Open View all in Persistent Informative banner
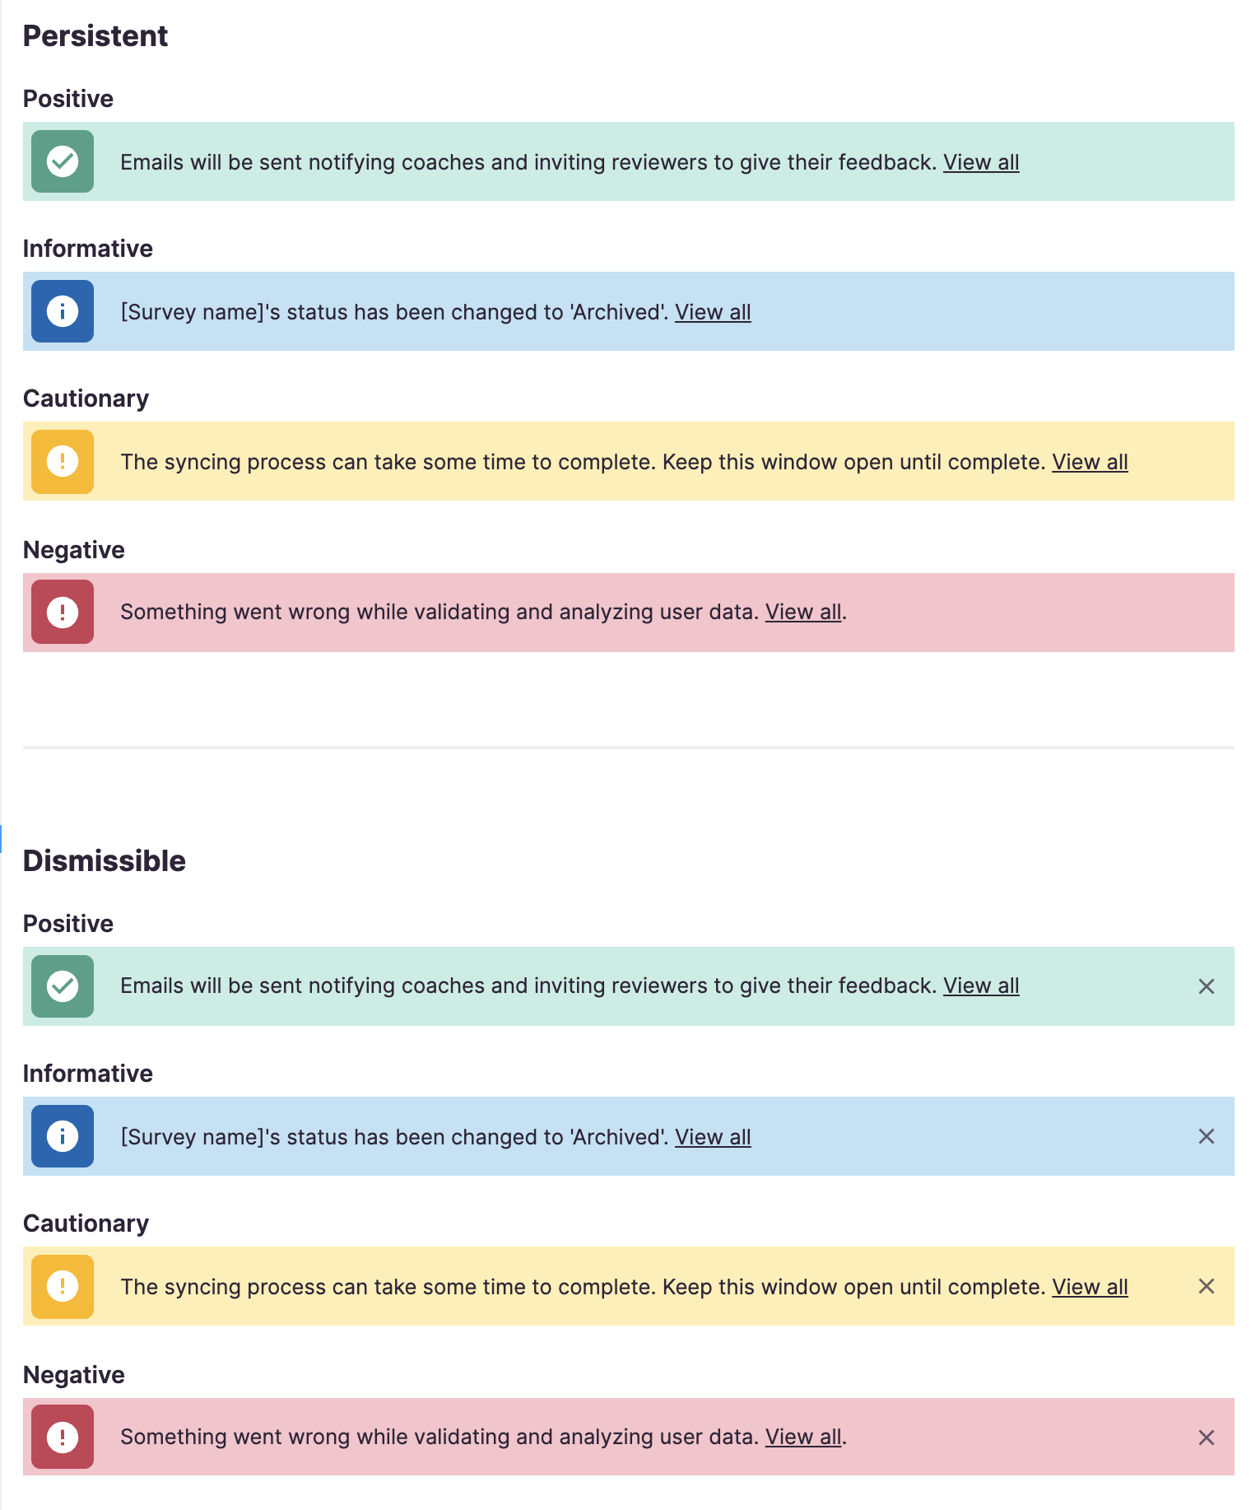The height and width of the screenshot is (1510, 1251). [713, 311]
